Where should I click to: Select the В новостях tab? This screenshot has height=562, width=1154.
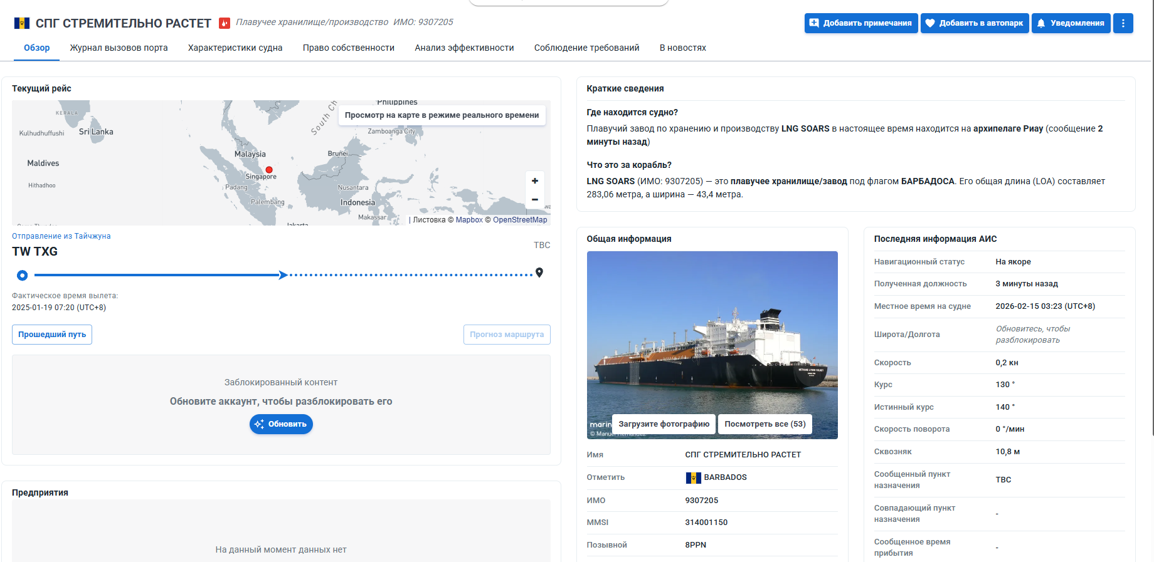682,48
